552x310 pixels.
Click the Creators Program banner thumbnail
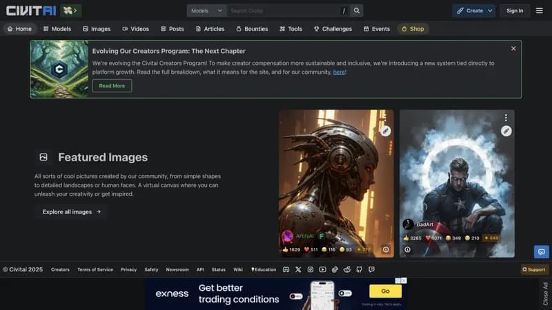click(59, 69)
